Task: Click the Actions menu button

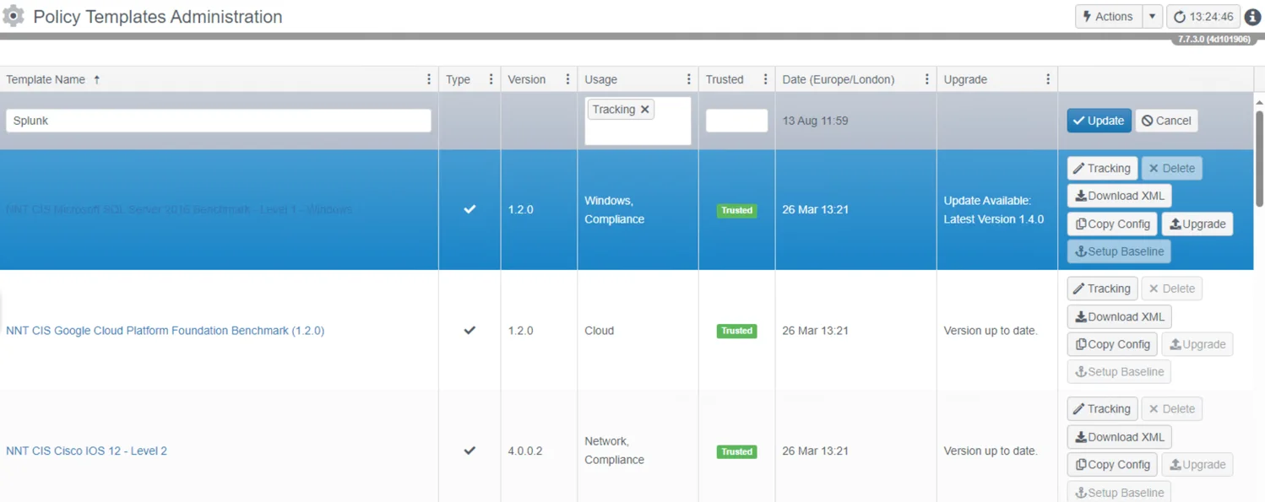Action: point(1108,17)
